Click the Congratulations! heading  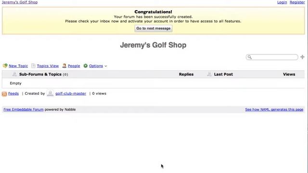coord(153,12)
